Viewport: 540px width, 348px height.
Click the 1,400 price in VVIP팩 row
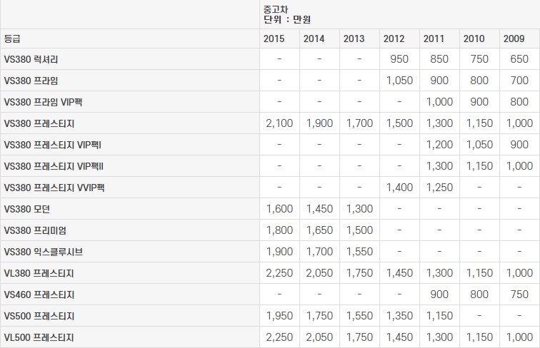click(x=399, y=188)
